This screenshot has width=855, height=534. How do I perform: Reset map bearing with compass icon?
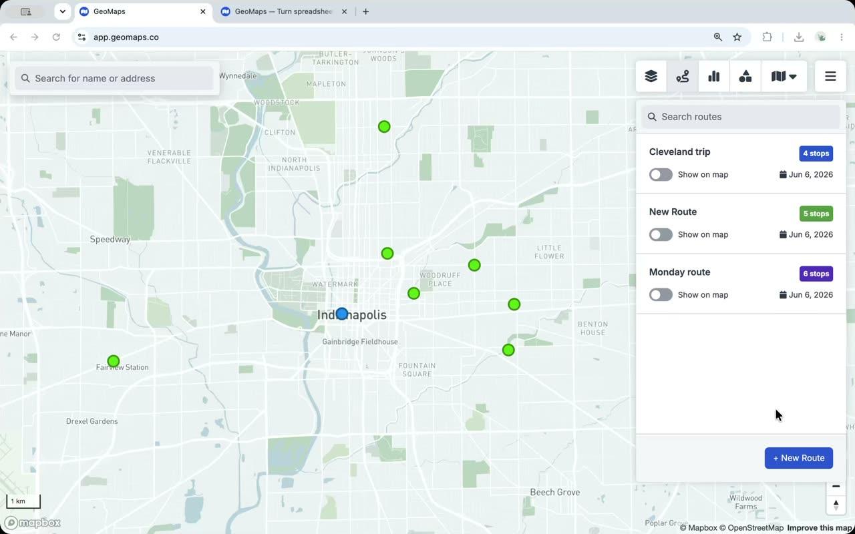(836, 505)
